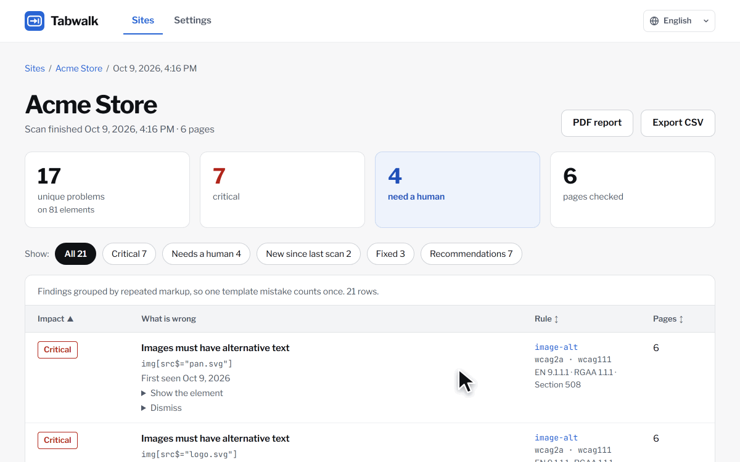Image resolution: width=740 pixels, height=462 pixels.
Task: Select the 4 need a human card
Action: [458, 190]
